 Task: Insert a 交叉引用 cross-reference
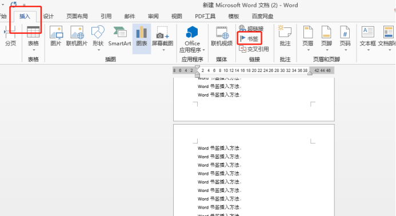tap(254, 49)
